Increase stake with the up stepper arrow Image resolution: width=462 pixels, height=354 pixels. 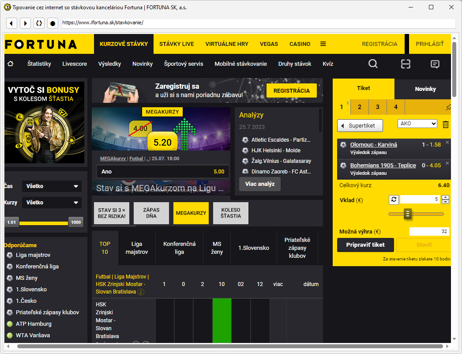click(446, 197)
